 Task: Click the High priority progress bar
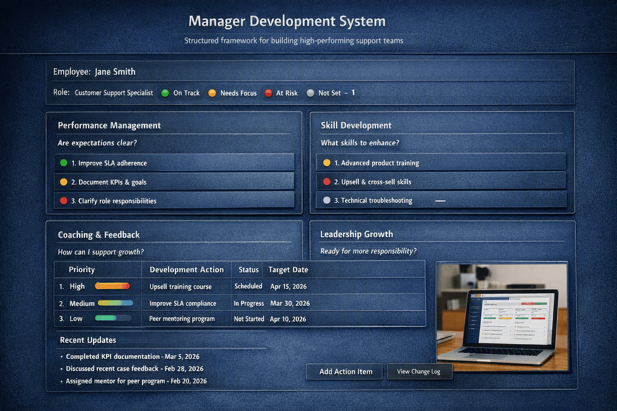(112, 286)
